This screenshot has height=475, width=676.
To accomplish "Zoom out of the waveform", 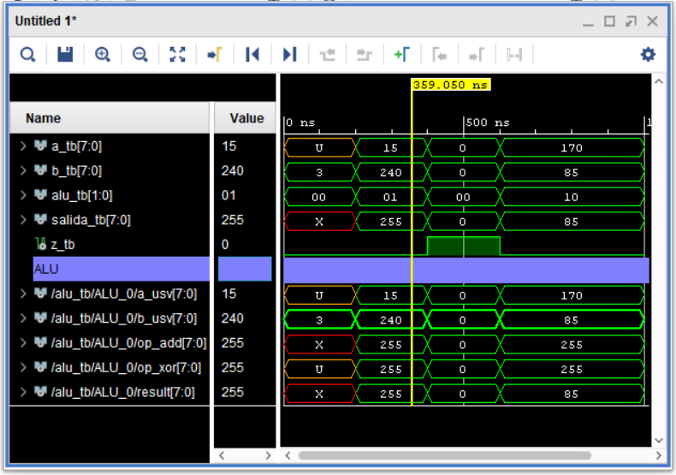I will (x=139, y=55).
